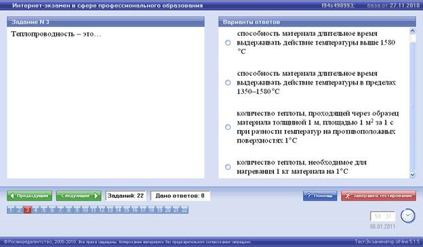Click question text 'Теплопроводность – это…'
Viewport: 423px width, 247px height.
point(56,35)
